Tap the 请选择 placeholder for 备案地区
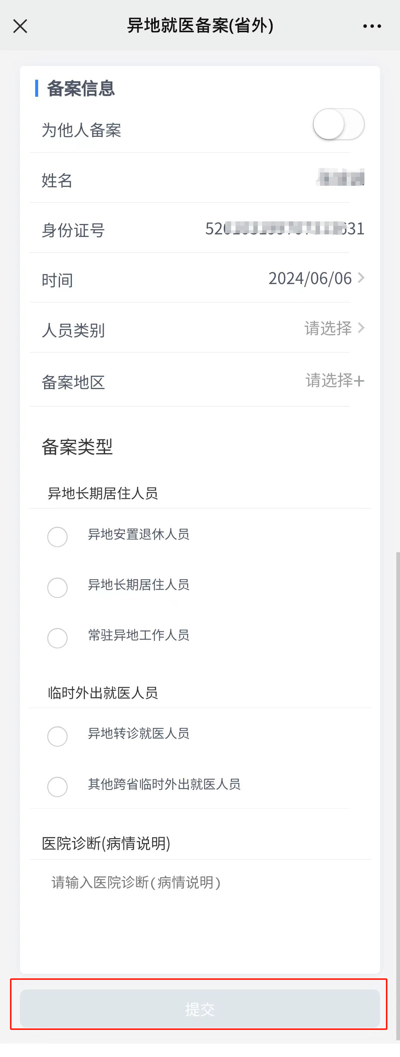This screenshot has width=400, height=1057. [329, 381]
